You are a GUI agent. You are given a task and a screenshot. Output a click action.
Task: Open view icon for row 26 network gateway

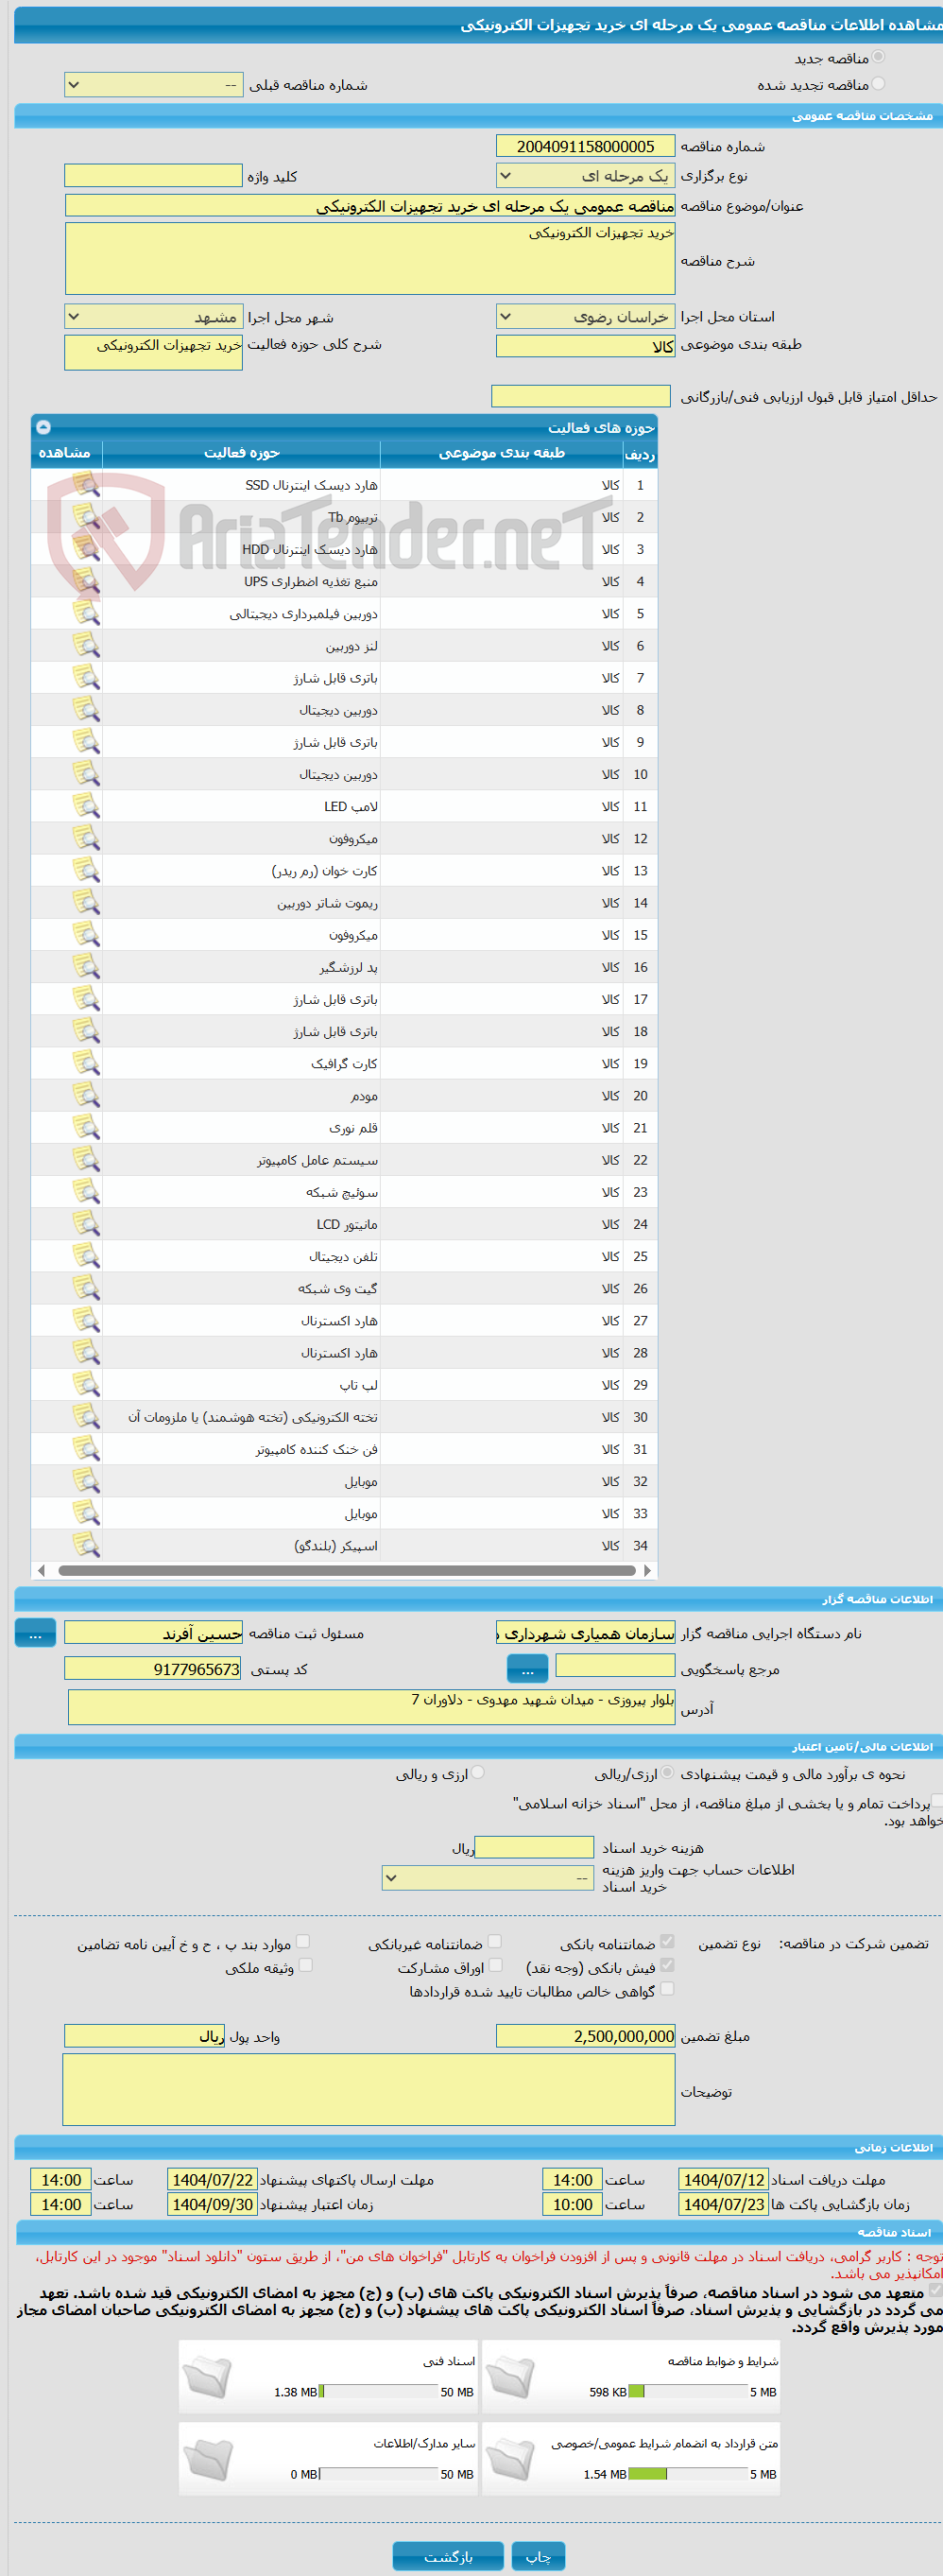click(x=86, y=1288)
